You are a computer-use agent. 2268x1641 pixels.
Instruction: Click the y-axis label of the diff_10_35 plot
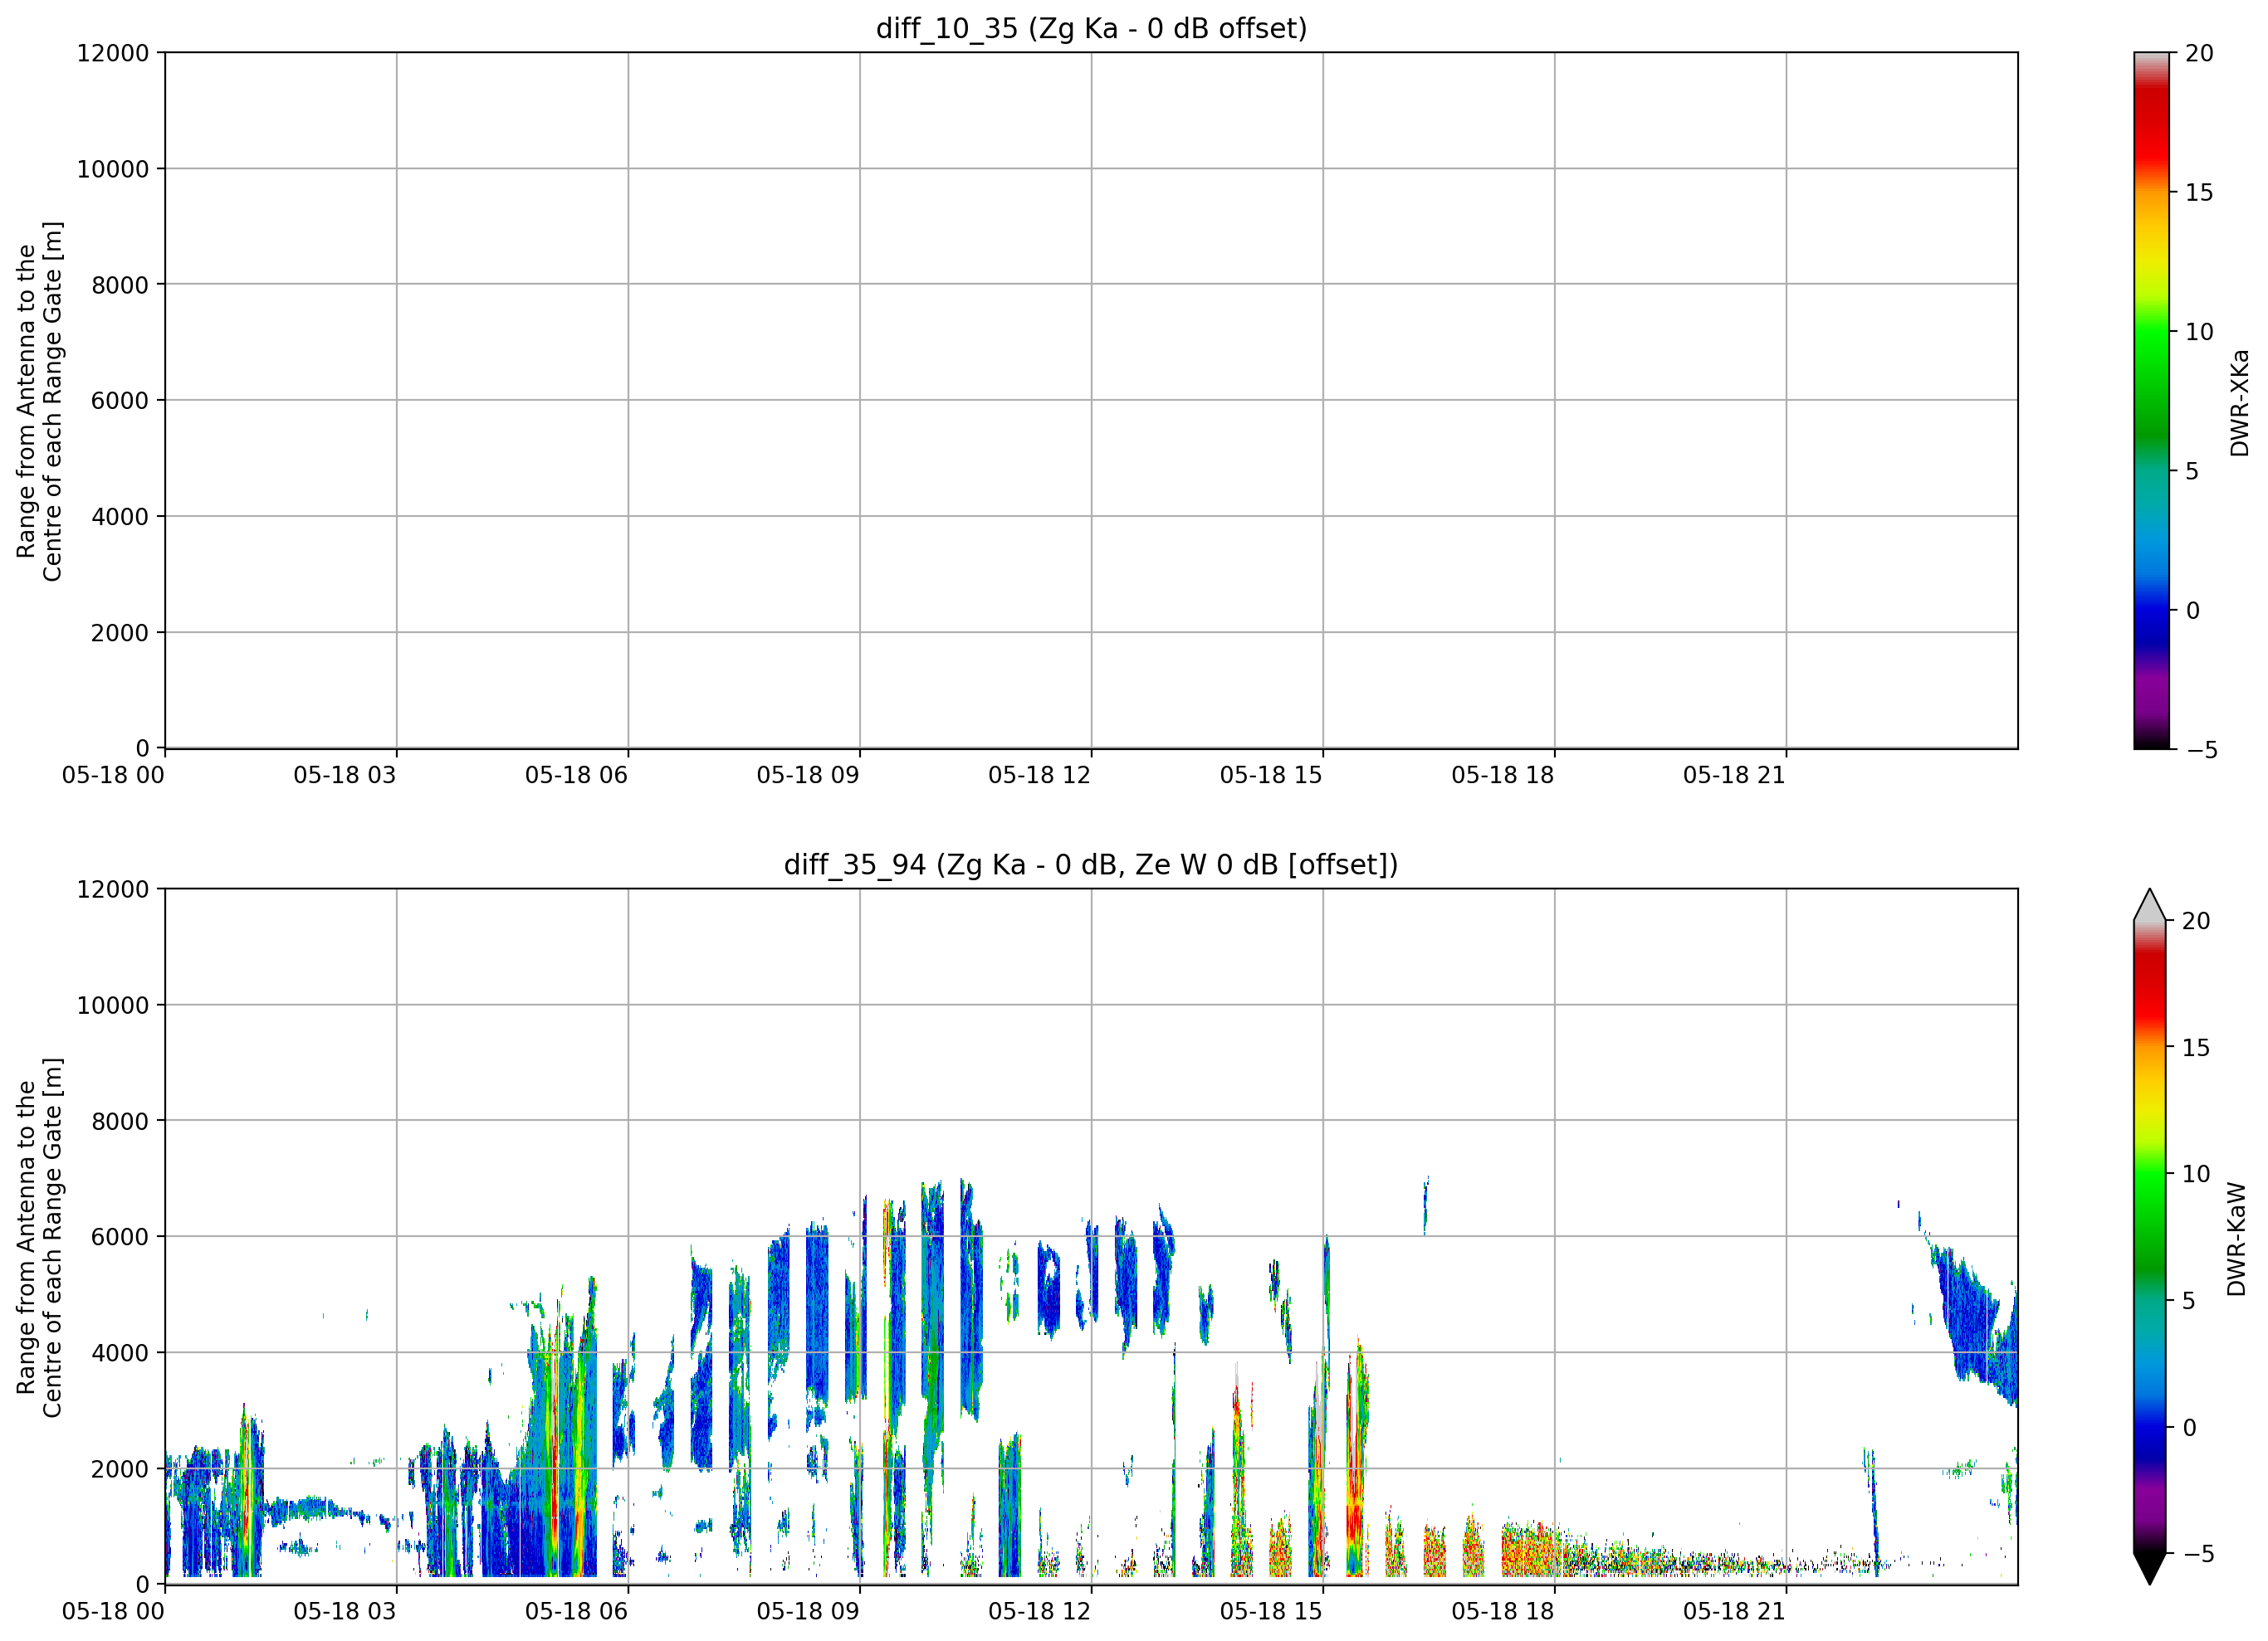pyautogui.click(x=39, y=401)
